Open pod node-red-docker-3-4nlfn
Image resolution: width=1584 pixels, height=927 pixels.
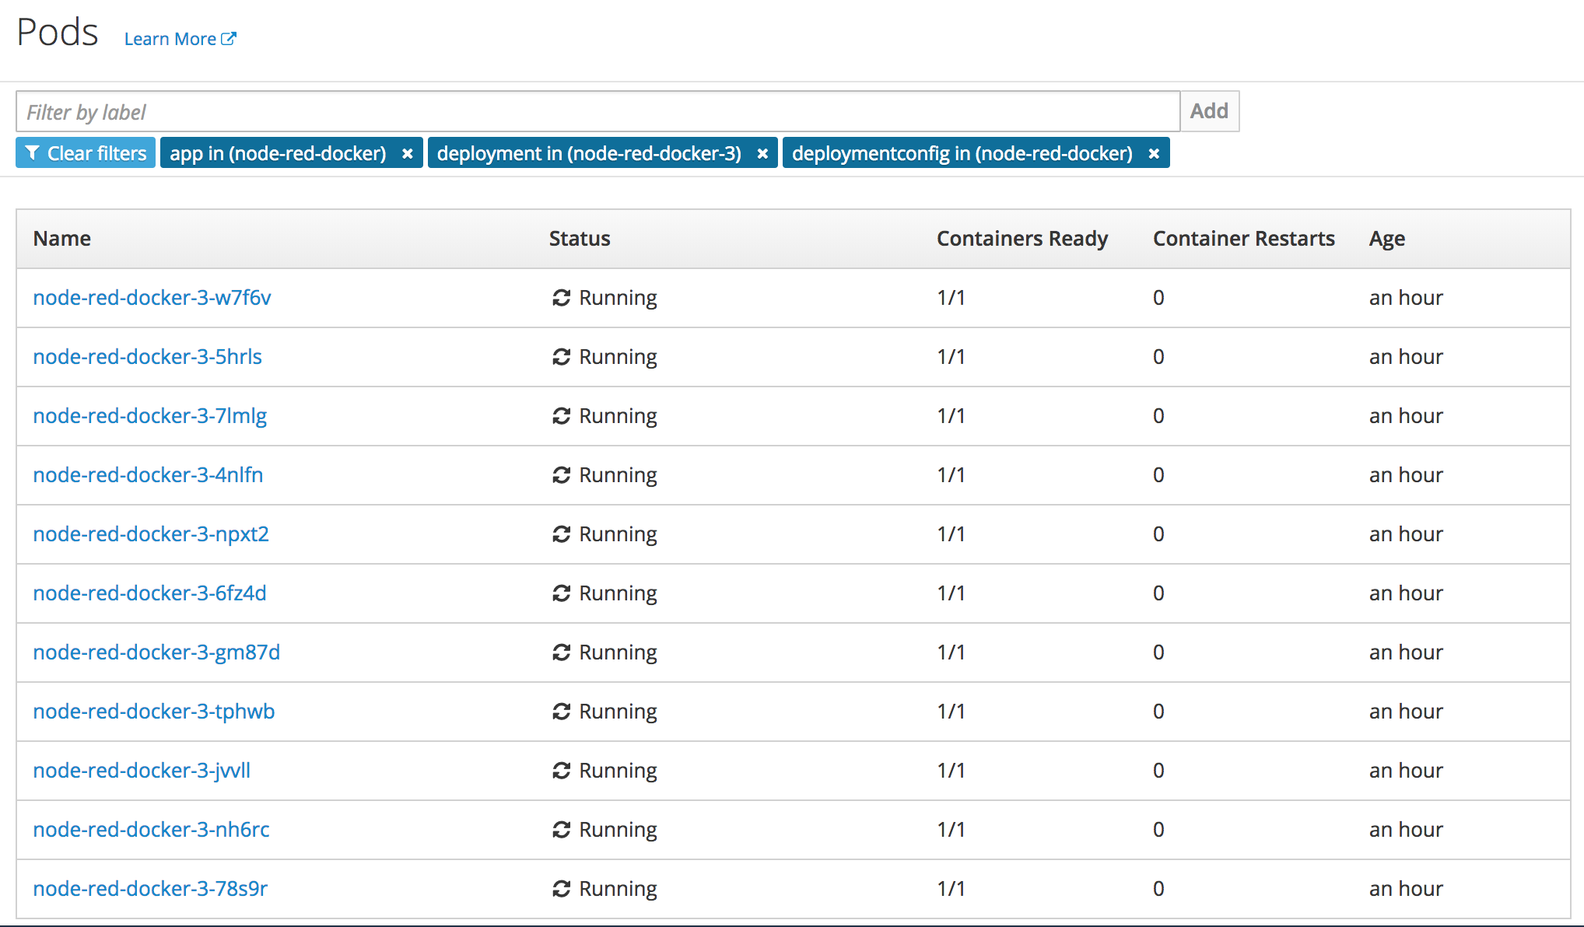pyautogui.click(x=148, y=475)
